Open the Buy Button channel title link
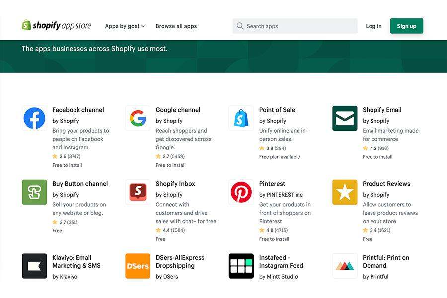 click(80, 184)
